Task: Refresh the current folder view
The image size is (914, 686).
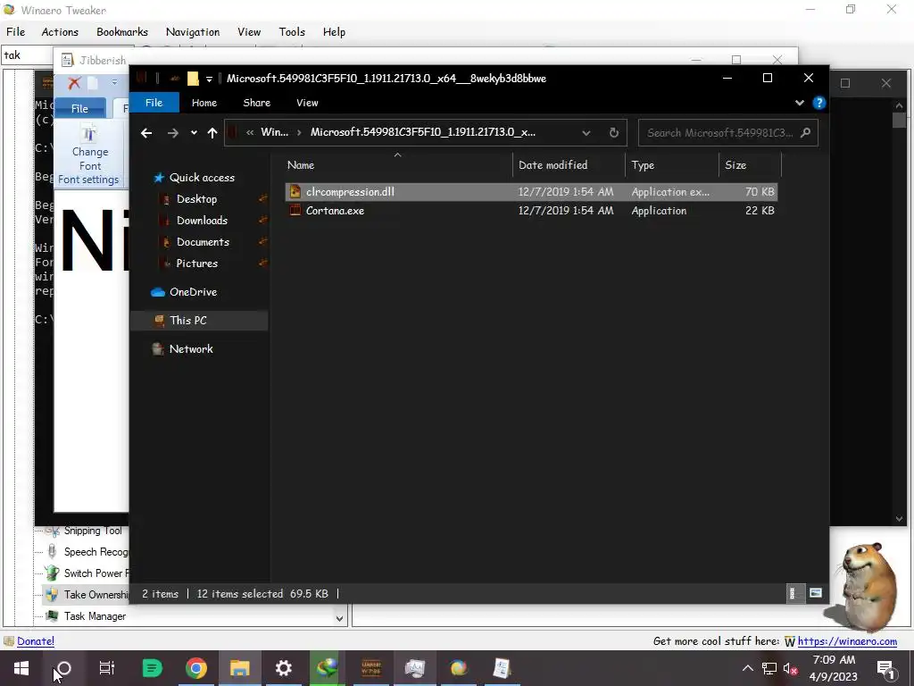Action: pyautogui.click(x=614, y=133)
